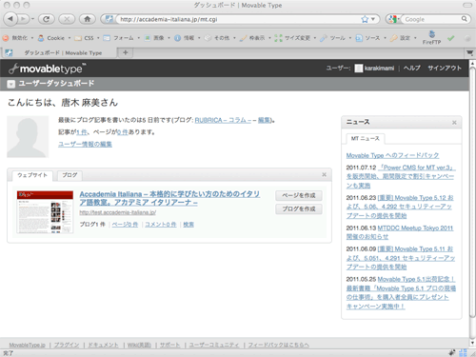Open the browser home page icon
The width and height of the screenshot is (476, 357).
[x=88, y=19]
